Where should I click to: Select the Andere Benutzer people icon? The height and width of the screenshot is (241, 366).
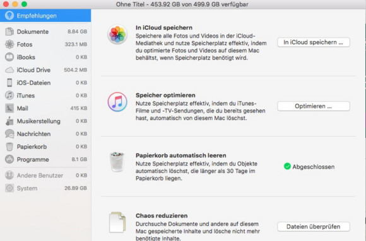point(9,175)
